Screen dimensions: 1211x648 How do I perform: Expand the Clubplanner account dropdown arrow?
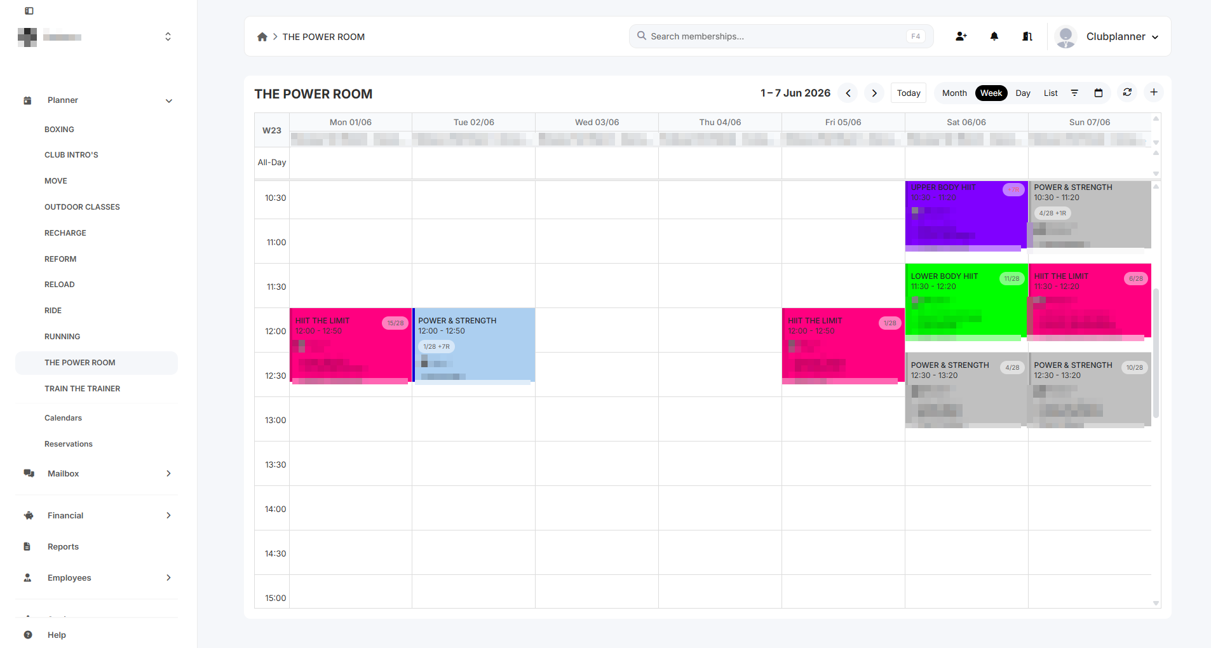pyautogui.click(x=1155, y=37)
